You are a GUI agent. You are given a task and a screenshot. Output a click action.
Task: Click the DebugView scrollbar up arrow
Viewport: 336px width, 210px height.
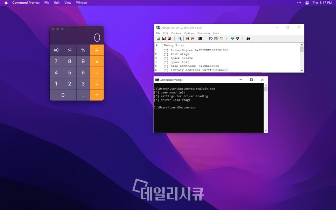[x=302, y=44]
